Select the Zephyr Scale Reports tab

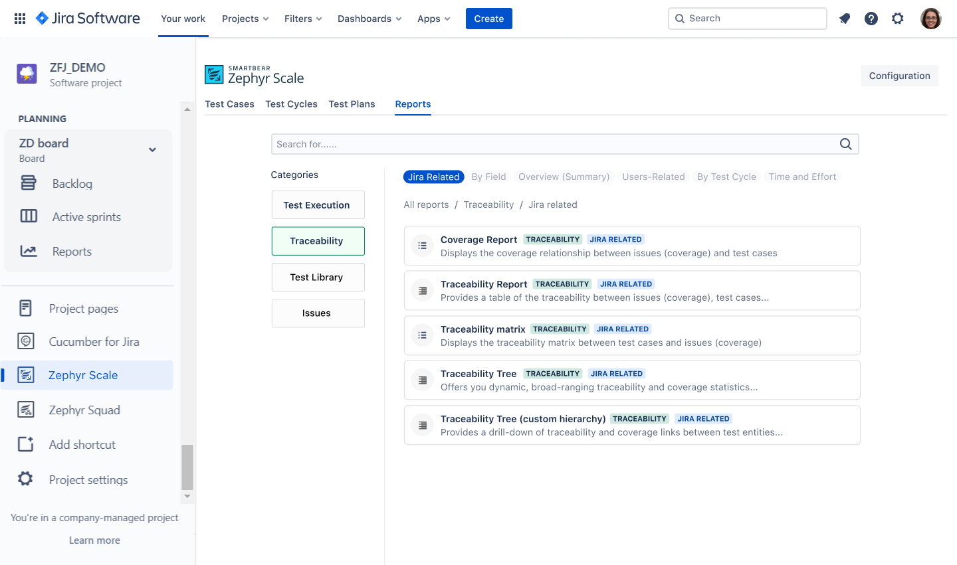[x=413, y=104]
